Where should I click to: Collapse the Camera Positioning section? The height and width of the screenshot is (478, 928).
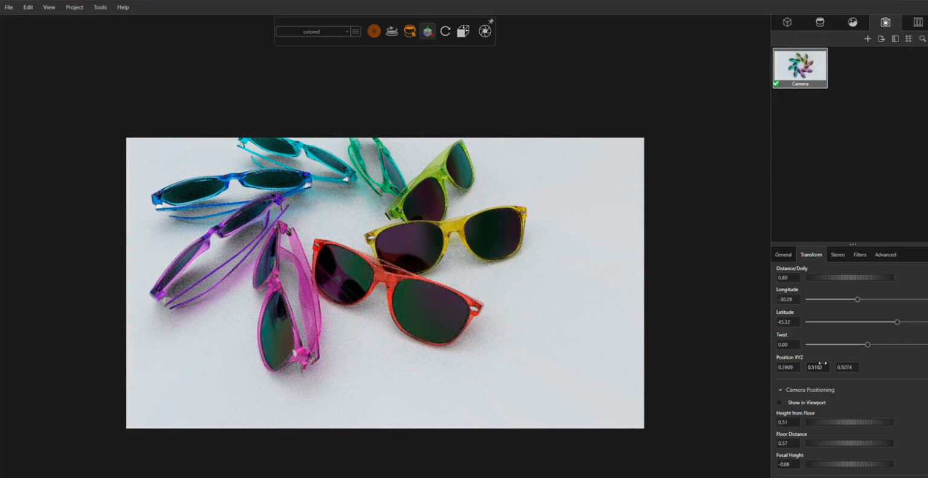tap(781, 390)
